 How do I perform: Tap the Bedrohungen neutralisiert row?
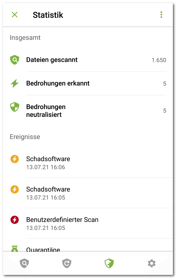[88, 111]
